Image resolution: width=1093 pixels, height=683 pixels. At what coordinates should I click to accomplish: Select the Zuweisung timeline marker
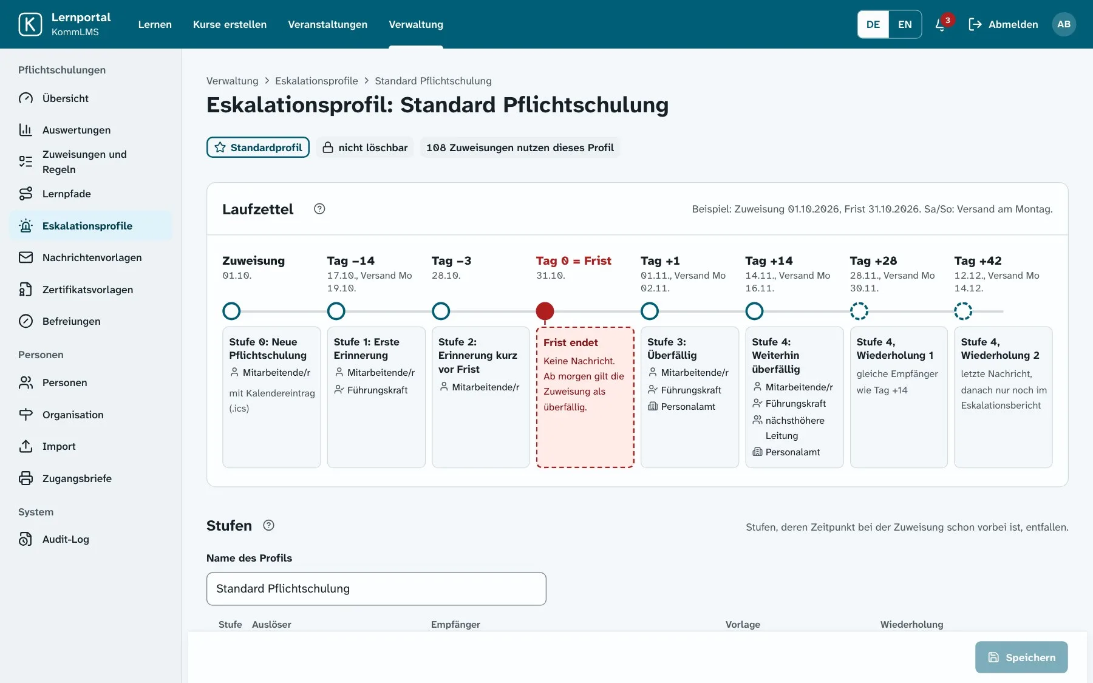click(231, 311)
